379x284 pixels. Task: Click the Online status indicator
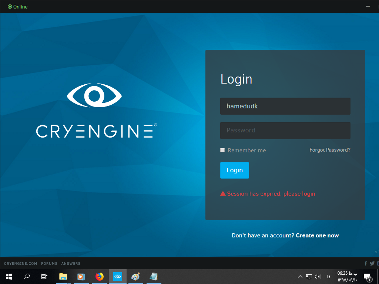(18, 7)
